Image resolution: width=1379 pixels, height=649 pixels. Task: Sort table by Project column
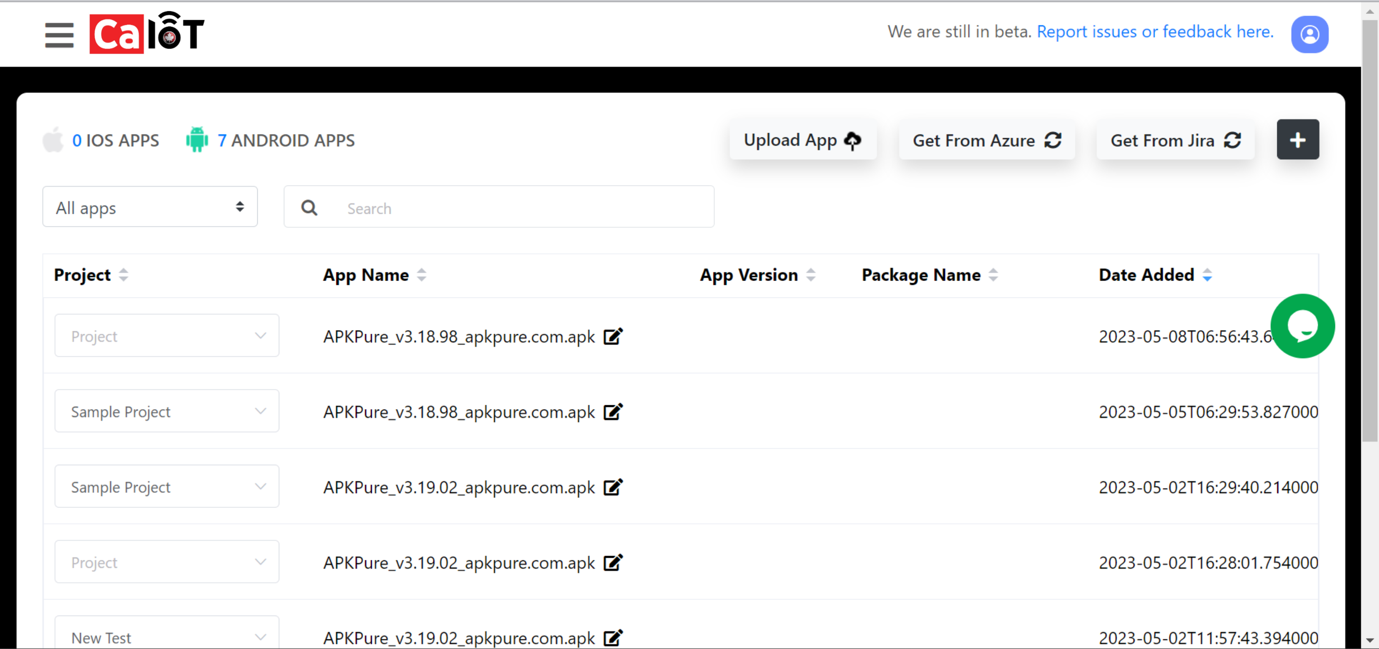(123, 275)
